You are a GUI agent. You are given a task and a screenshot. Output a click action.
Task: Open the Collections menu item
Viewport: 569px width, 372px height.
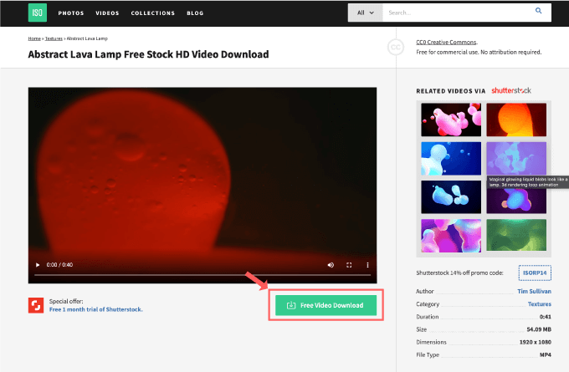point(153,13)
